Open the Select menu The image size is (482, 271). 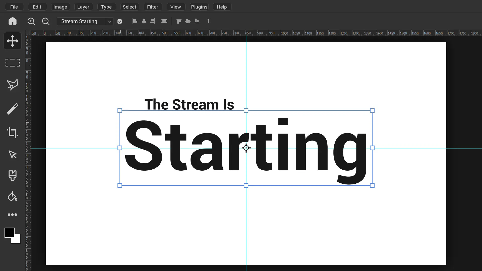click(130, 7)
